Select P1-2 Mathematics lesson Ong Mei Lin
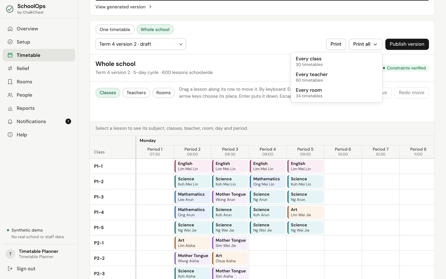The image size is (446, 279). (268, 182)
